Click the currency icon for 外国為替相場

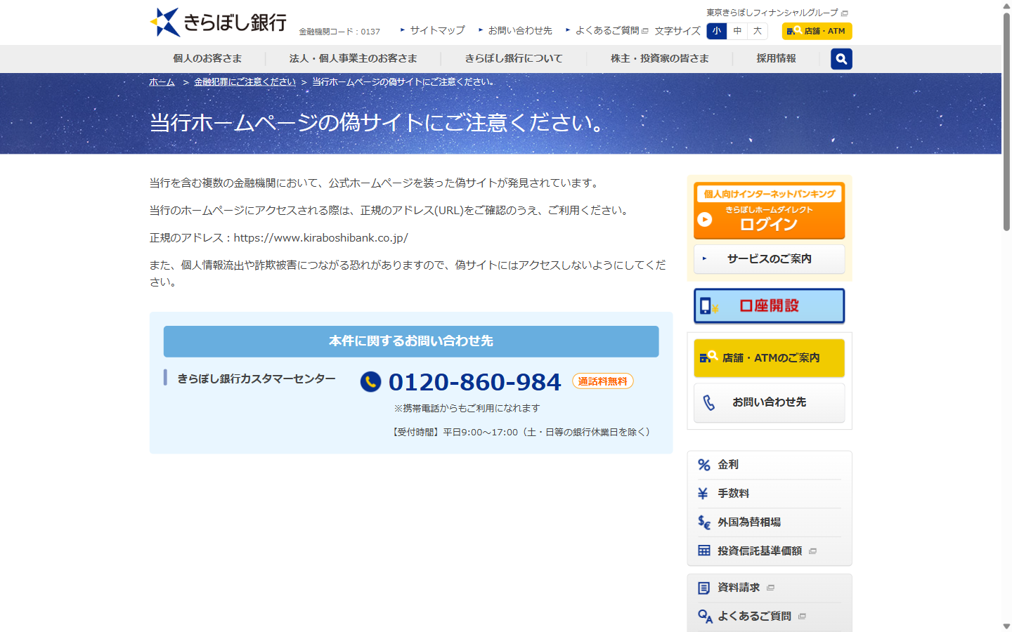[704, 522]
